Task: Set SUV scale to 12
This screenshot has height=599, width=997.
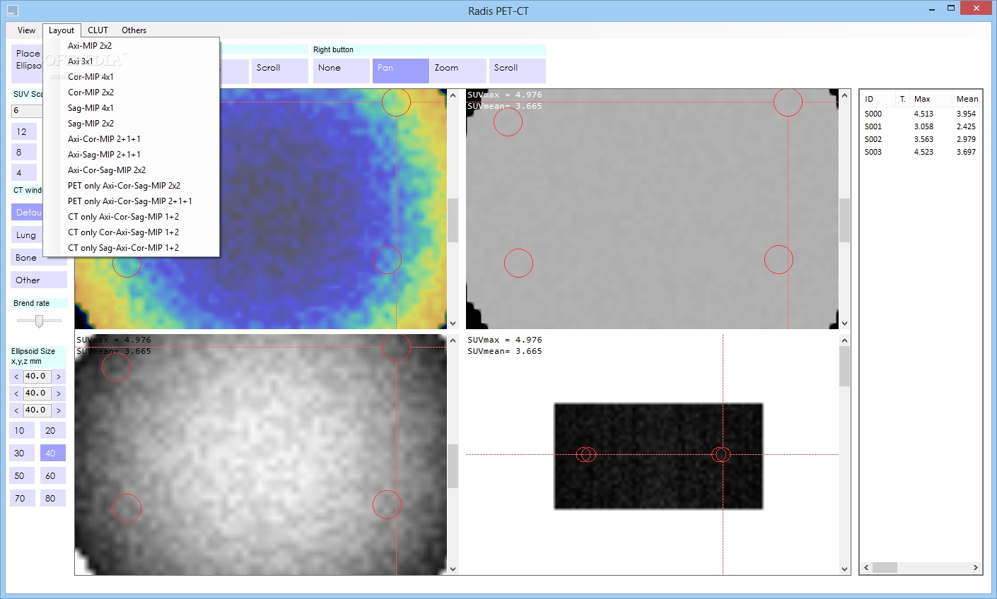Action: point(24,132)
